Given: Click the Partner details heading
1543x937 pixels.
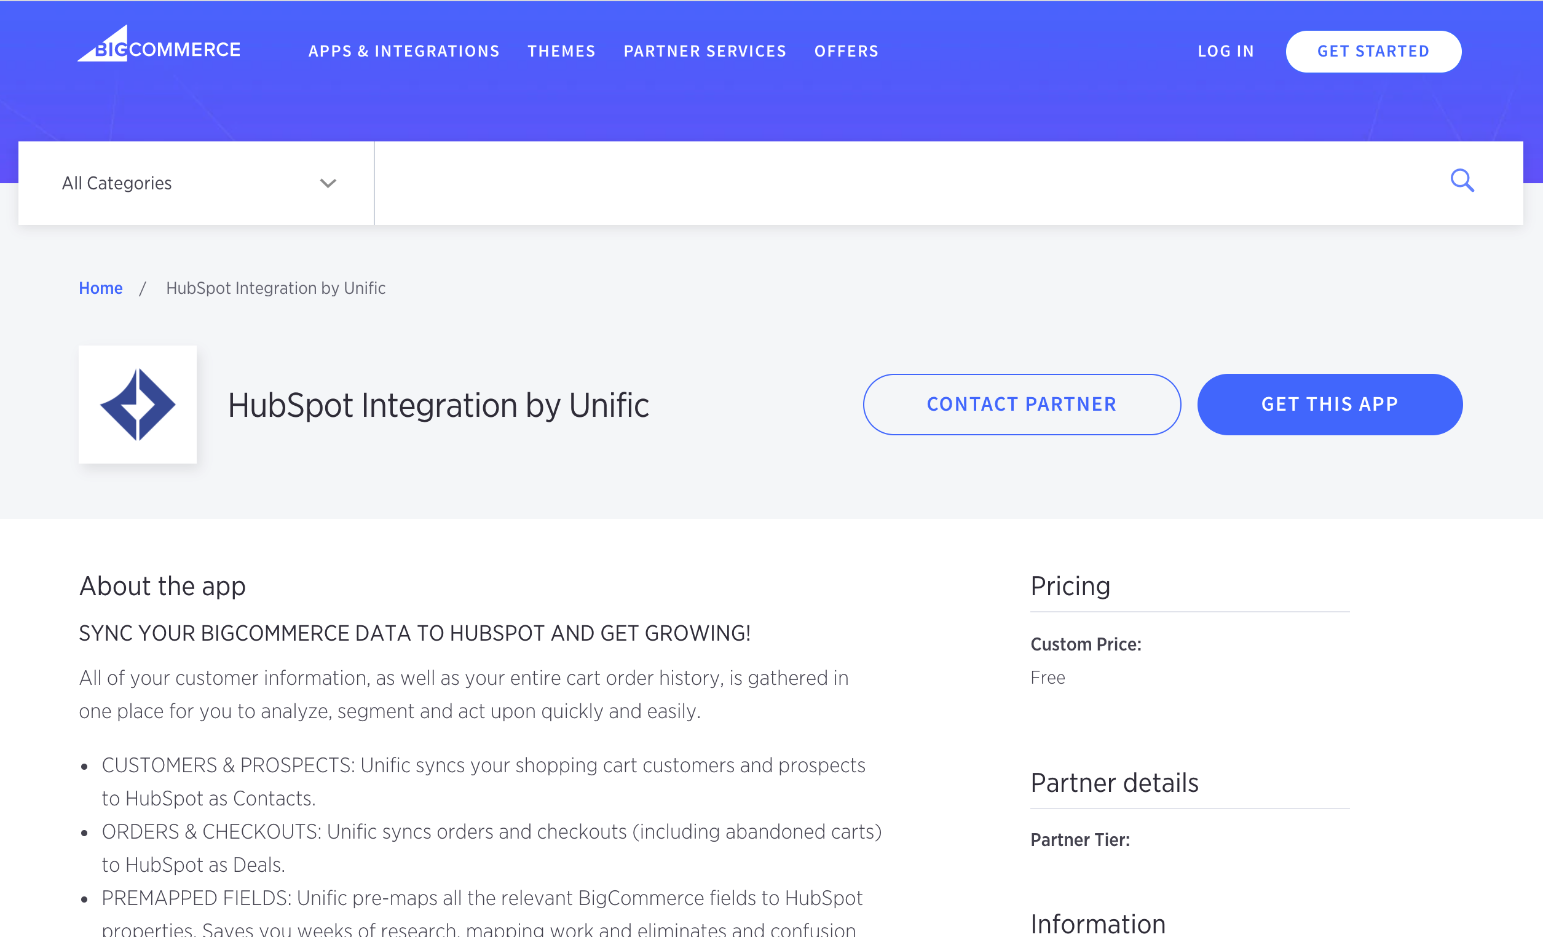Looking at the screenshot, I should [x=1115, y=783].
